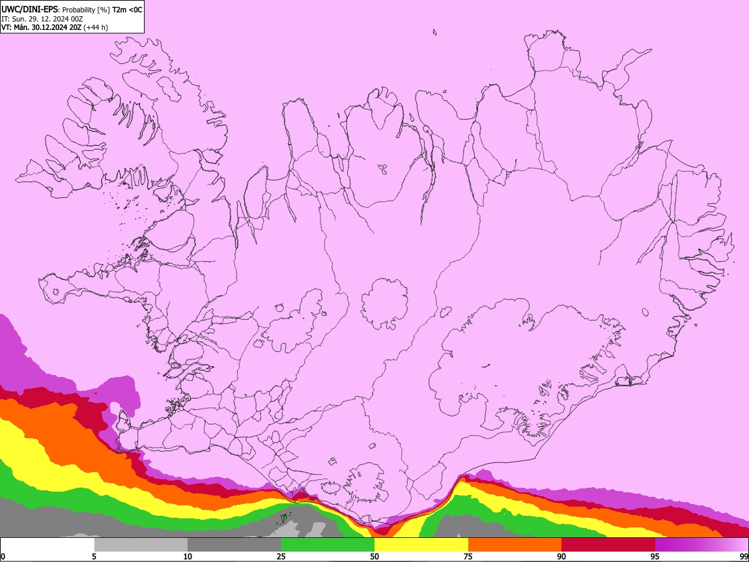749x562 pixels.
Task: Click the legend label '5'
Action: click(x=94, y=556)
